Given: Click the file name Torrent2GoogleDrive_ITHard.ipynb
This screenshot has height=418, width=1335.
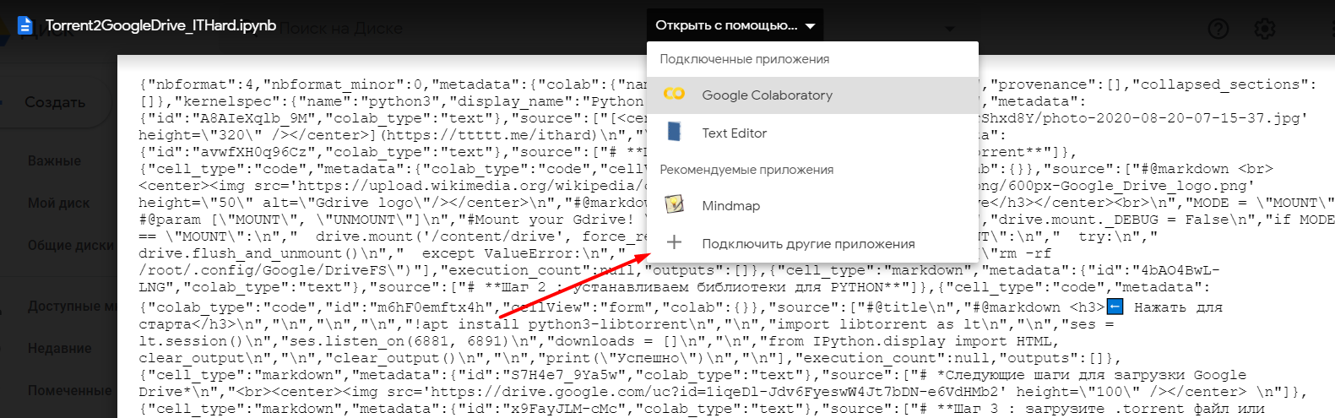Looking at the screenshot, I should (x=160, y=25).
